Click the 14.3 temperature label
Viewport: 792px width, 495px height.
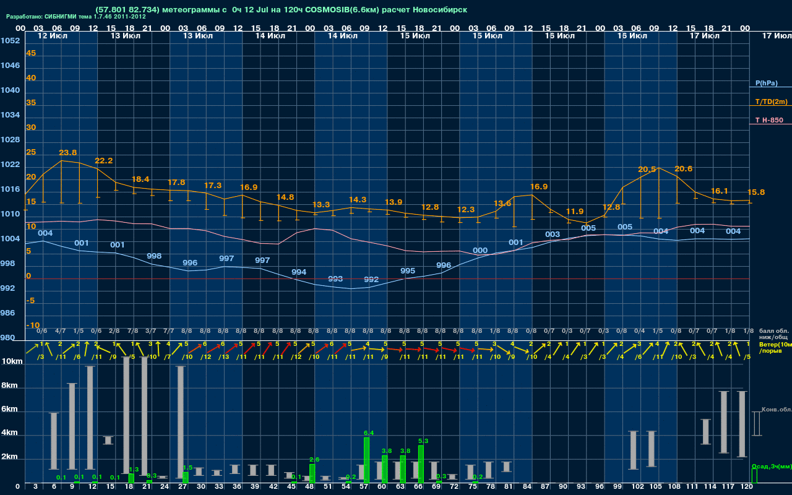pos(357,199)
